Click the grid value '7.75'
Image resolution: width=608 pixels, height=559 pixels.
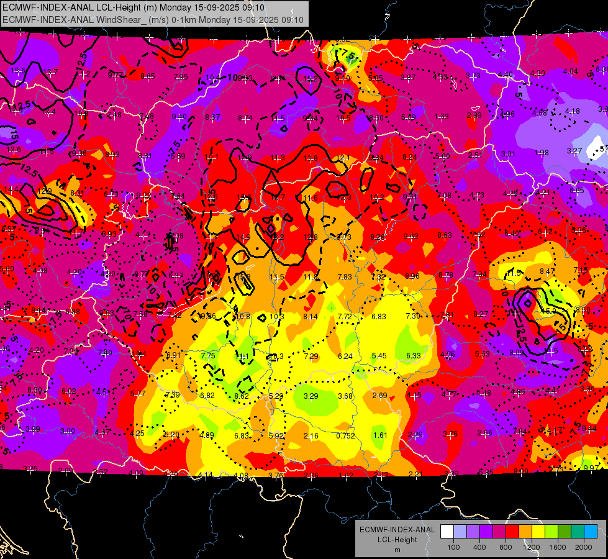[208, 356]
